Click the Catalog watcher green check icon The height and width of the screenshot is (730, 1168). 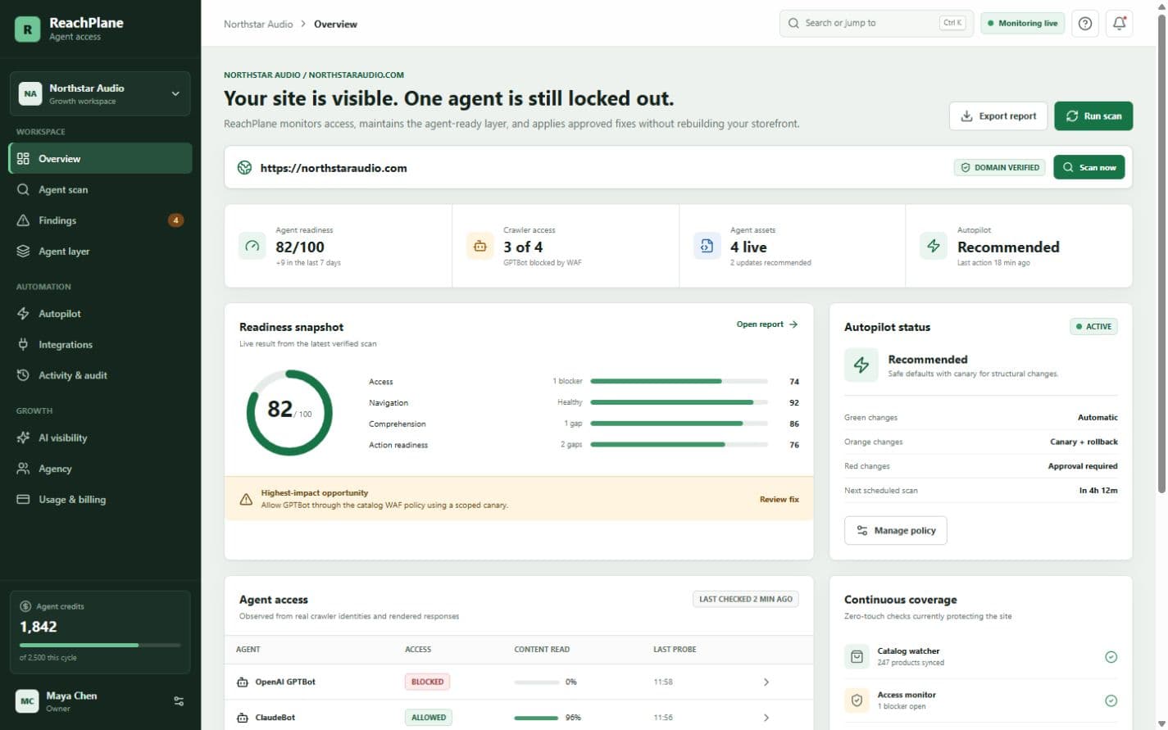coord(1111,657)
